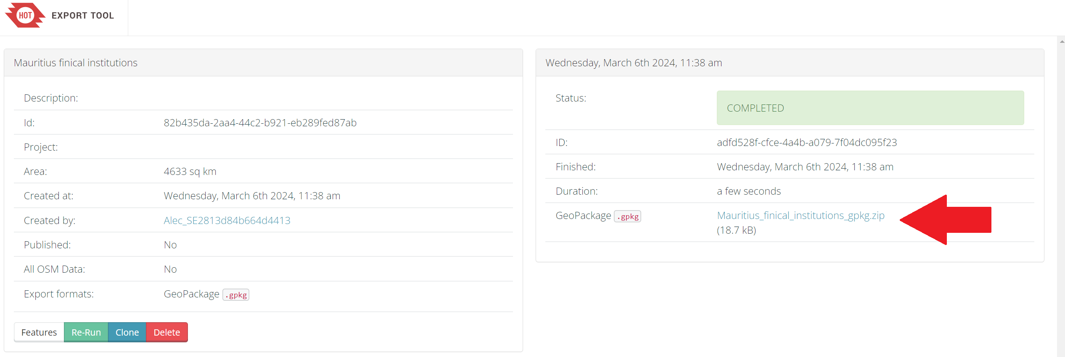Click the HOT logo icon
Screen dimensions: 1065x357
[25, 16]
